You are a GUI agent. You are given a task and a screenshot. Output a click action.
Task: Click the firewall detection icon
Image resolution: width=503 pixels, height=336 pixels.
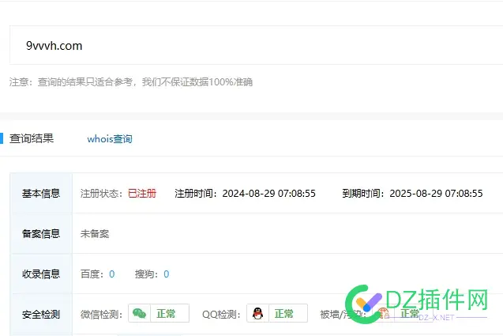pos(382,314)
